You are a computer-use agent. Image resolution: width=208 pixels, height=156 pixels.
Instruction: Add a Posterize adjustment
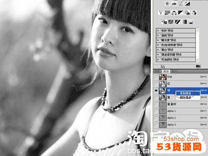(x=171, y=22)
